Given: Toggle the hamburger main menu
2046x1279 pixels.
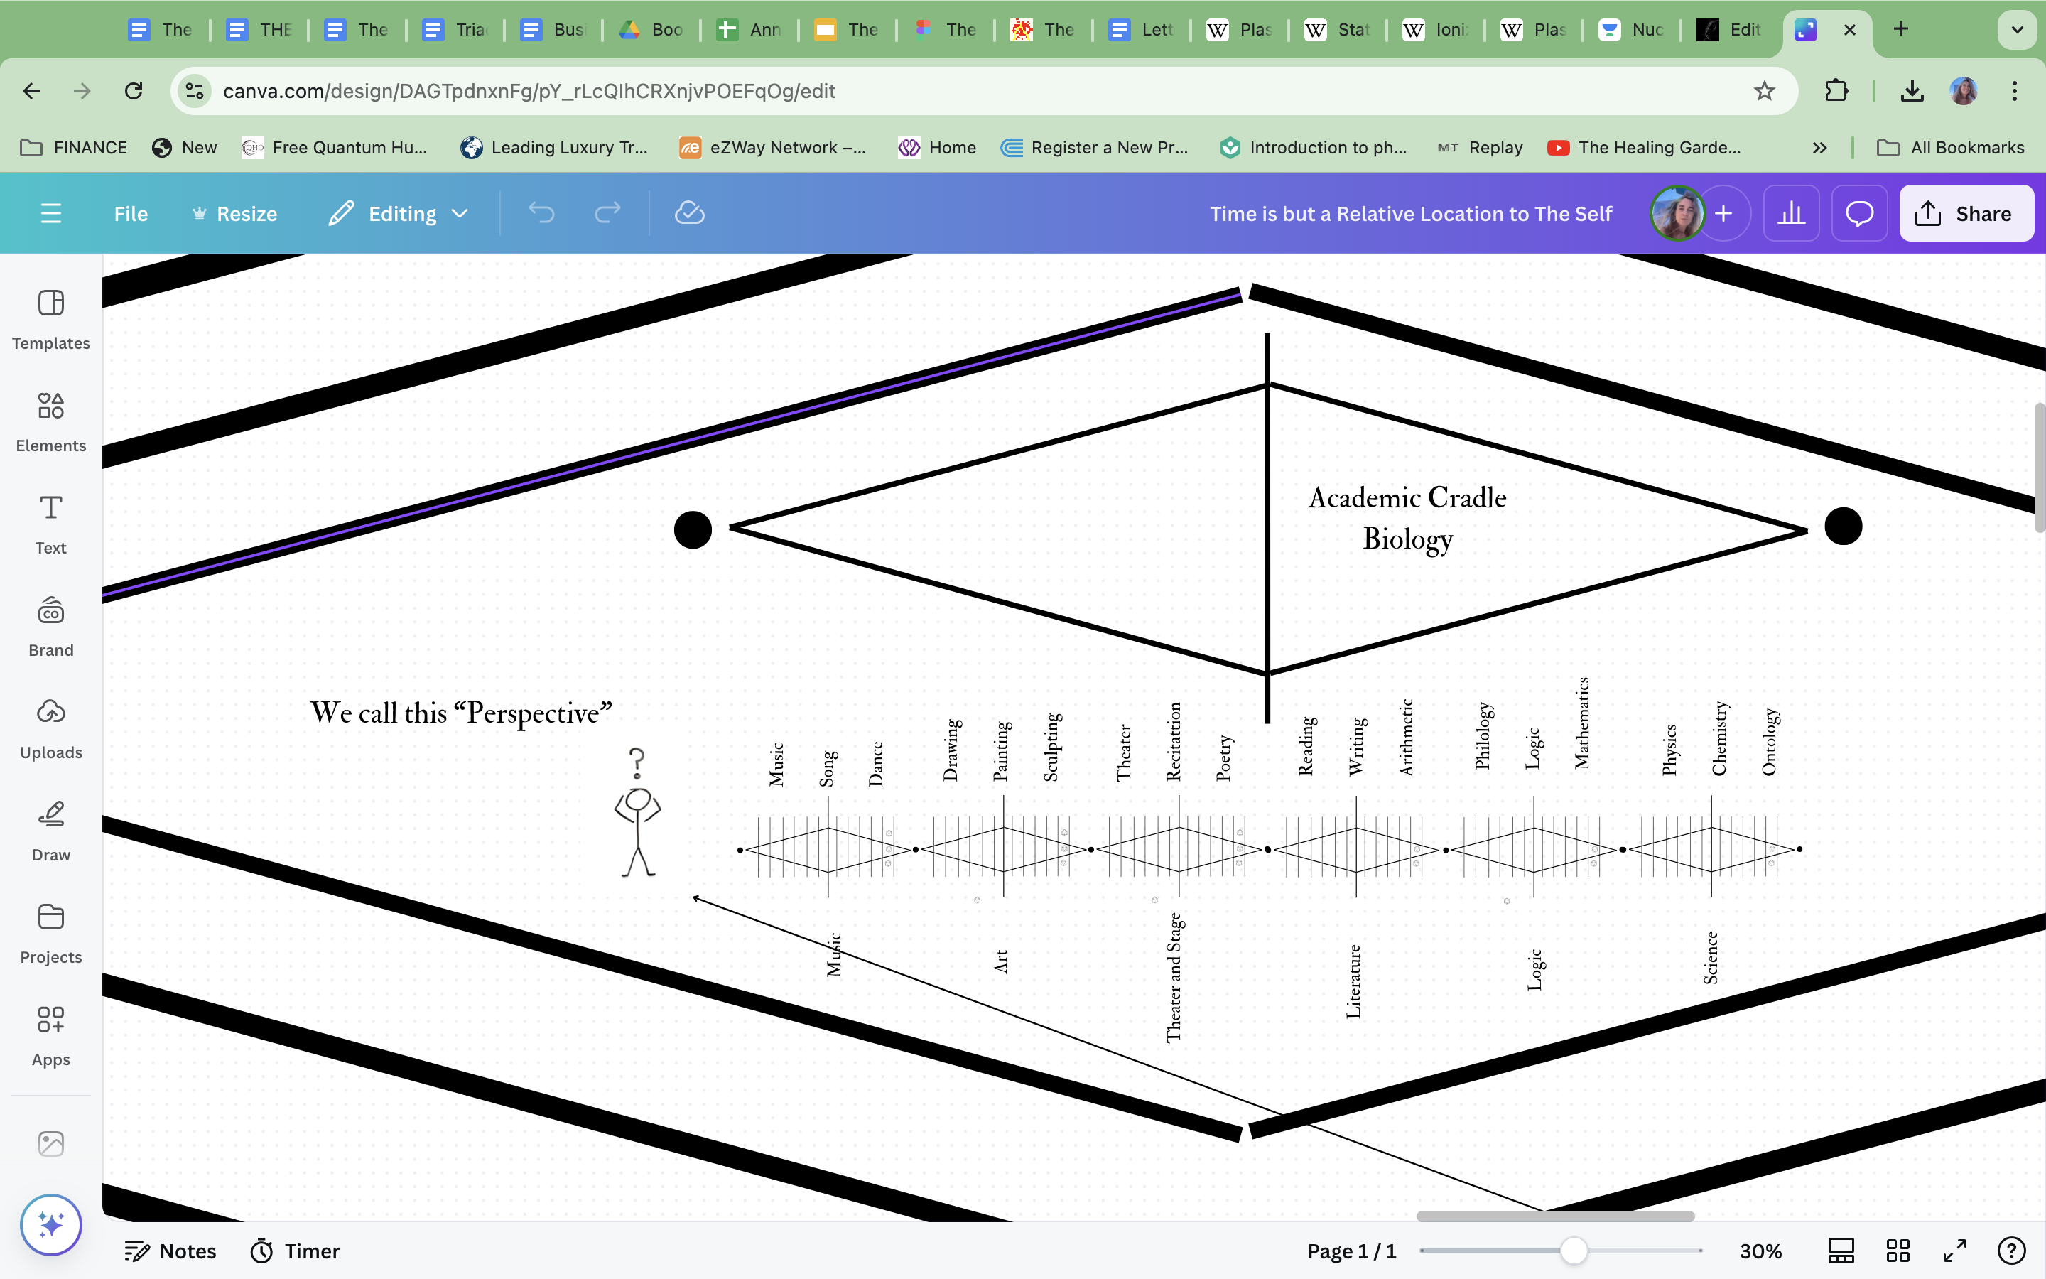Looking at the screenshot, I should pos(50,213).
